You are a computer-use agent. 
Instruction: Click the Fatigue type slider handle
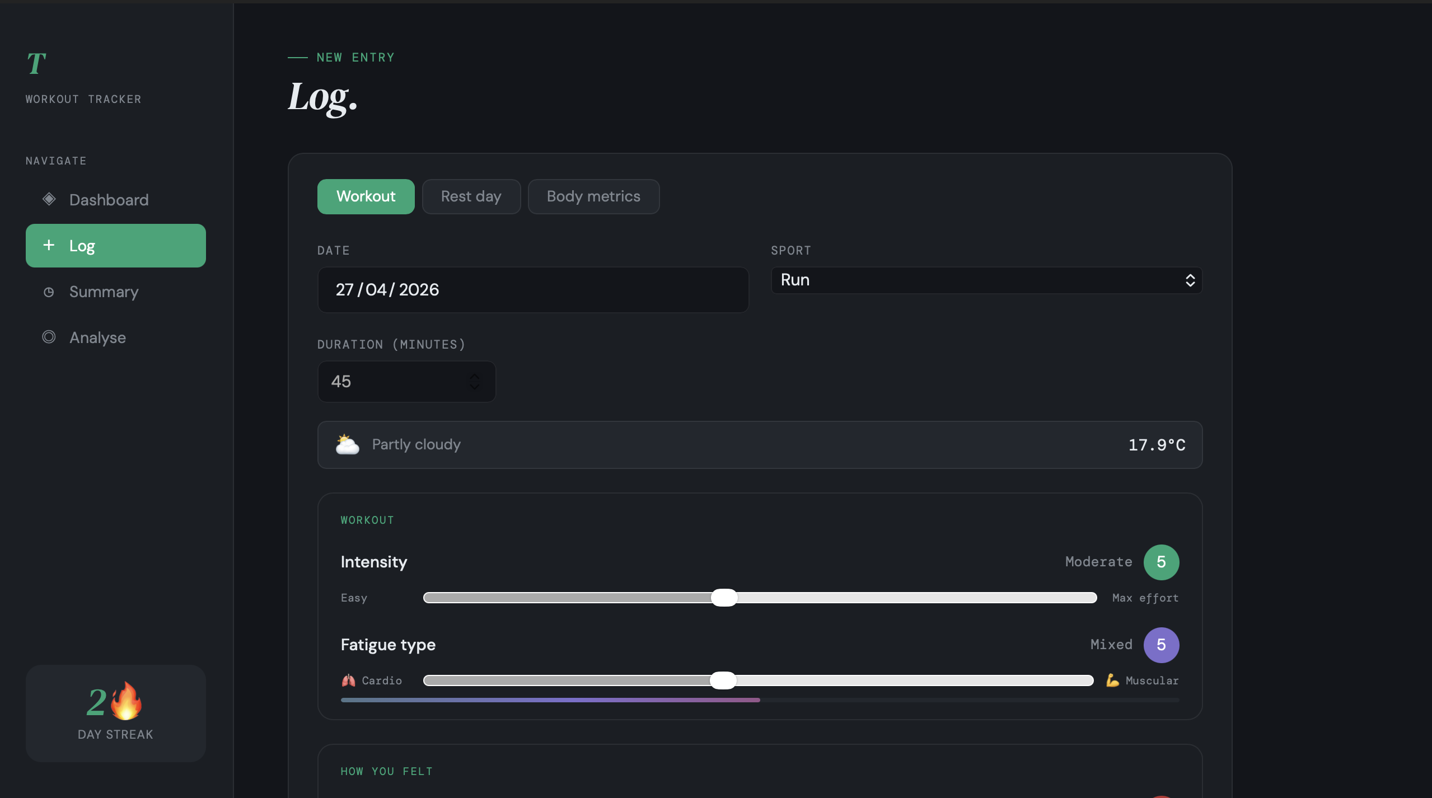(723, 680)
